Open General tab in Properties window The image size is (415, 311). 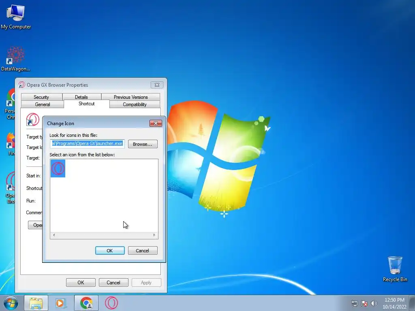(42, 104)
